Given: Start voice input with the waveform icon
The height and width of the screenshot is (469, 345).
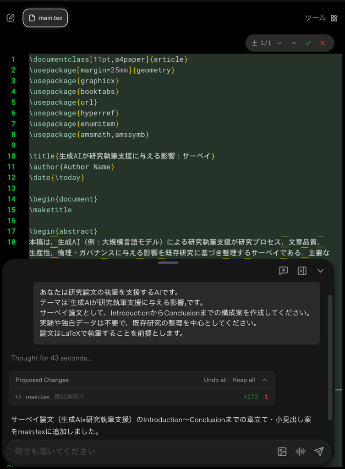Looking at the screenshot, I should [x=300, y=452].
